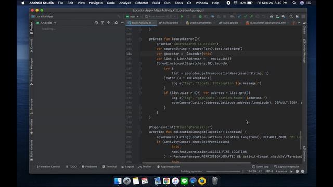Image resolution: width=333 pixels, height=187 pixels.
Task: Fold the onLocationChanged function gutter marker
Action: tap(140, 132)
